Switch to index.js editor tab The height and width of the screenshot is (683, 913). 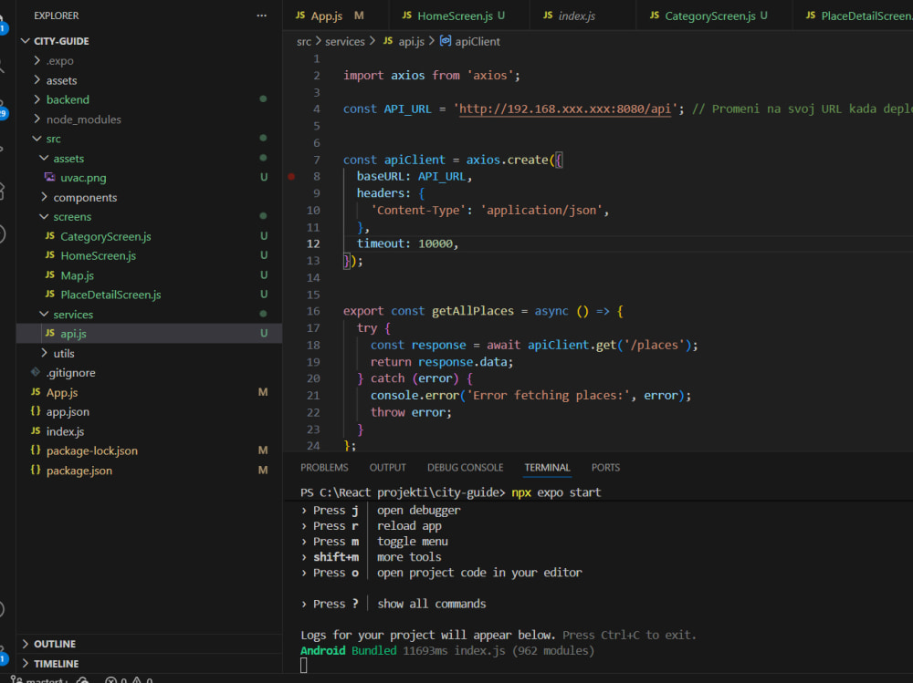click(576, 16)
